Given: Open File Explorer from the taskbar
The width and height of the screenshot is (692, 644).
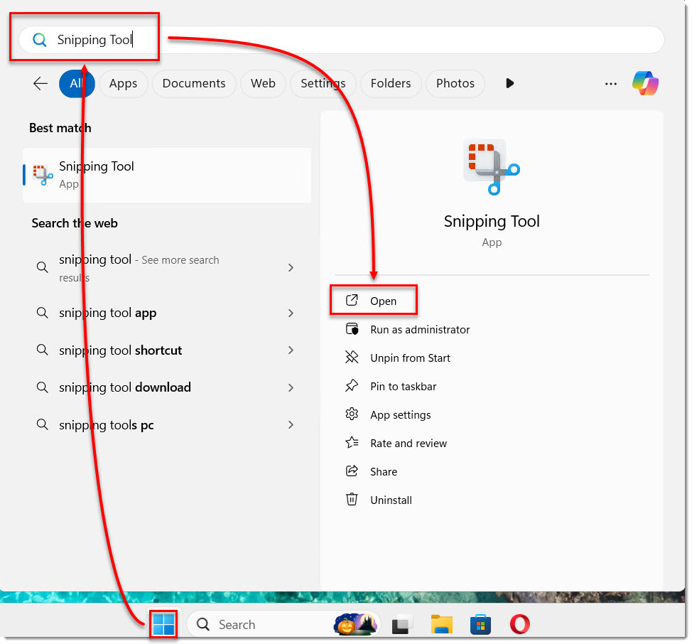Looking at the screenshot, I should 441,624.
